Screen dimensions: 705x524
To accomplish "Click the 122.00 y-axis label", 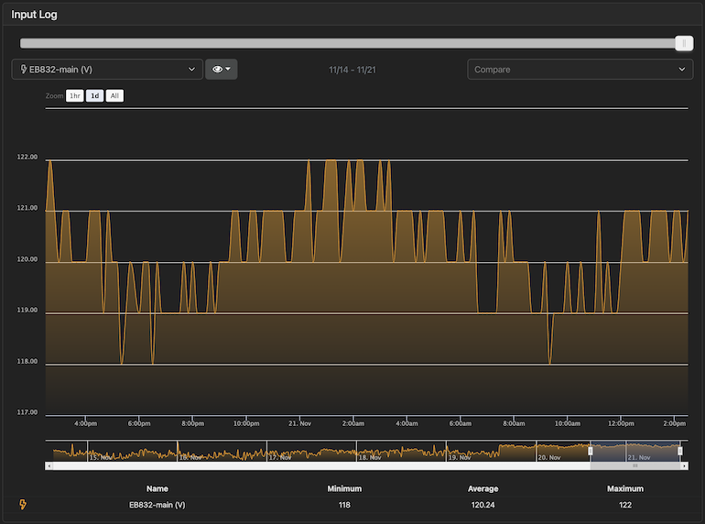I will click(27, 157).
